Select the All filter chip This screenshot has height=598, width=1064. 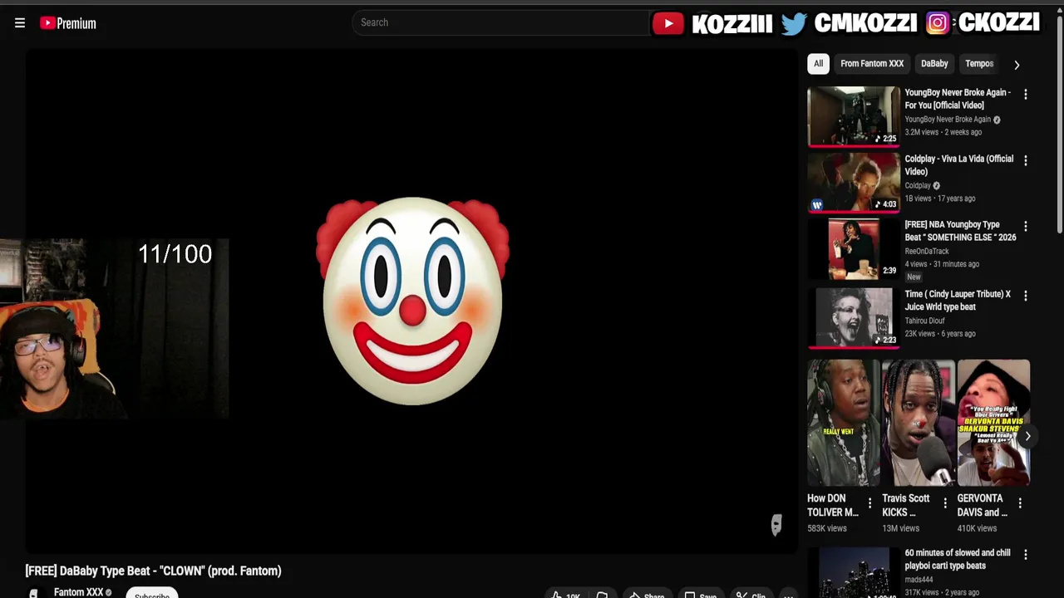pos(818,64)
